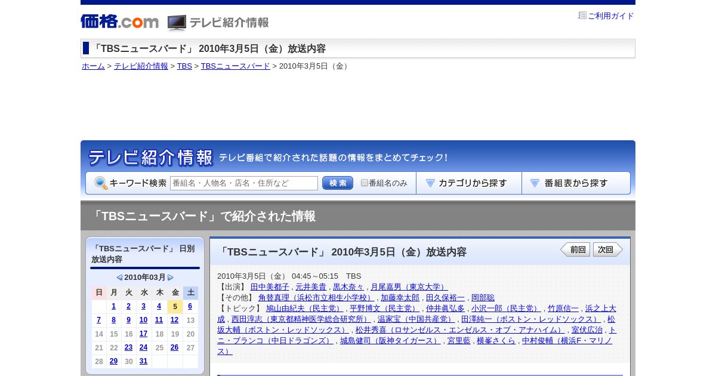Go to the next month arrow in calendar
The height and width of the screenshot is (376, 716).
171,278
